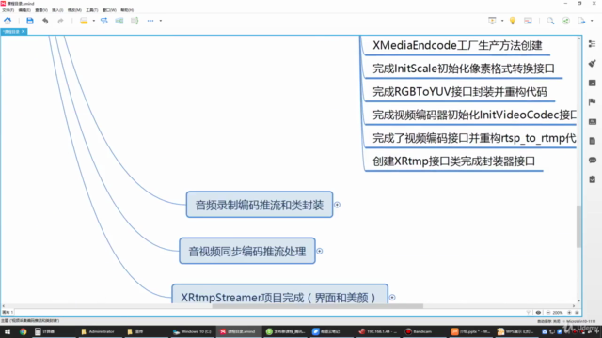602x338 pixels.
Task: Add a relationship line between topics
Action: point(104,21)
